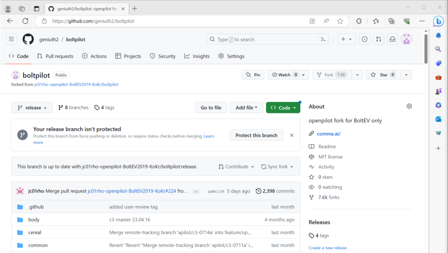Focus the Type / to search field
Screen dimensions: 448x253
262,39
